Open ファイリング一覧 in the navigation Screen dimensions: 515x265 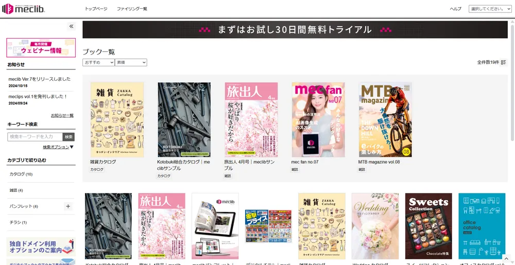point(132,9)
